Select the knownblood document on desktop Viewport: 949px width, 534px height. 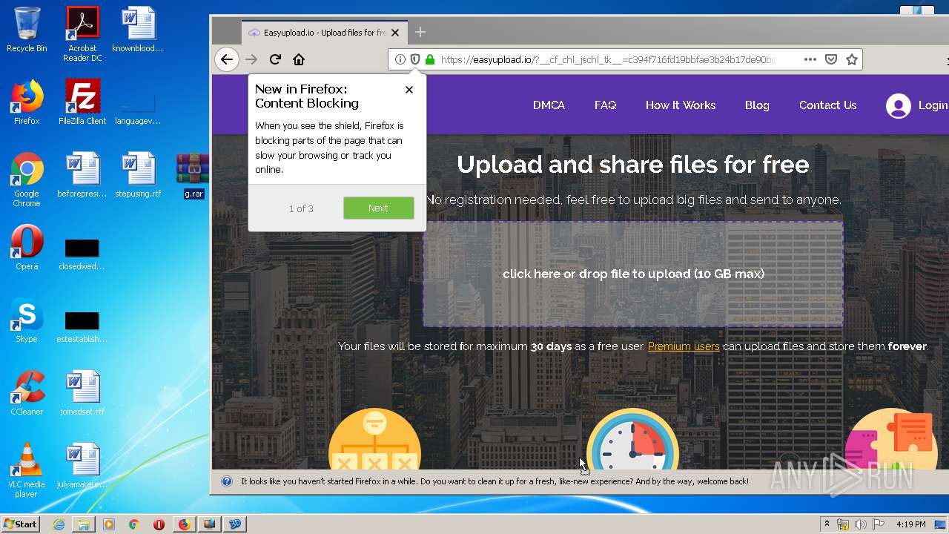(x=138, y=30)
